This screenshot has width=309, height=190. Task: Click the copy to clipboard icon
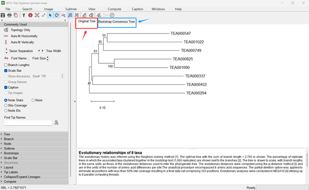point(16,15)
